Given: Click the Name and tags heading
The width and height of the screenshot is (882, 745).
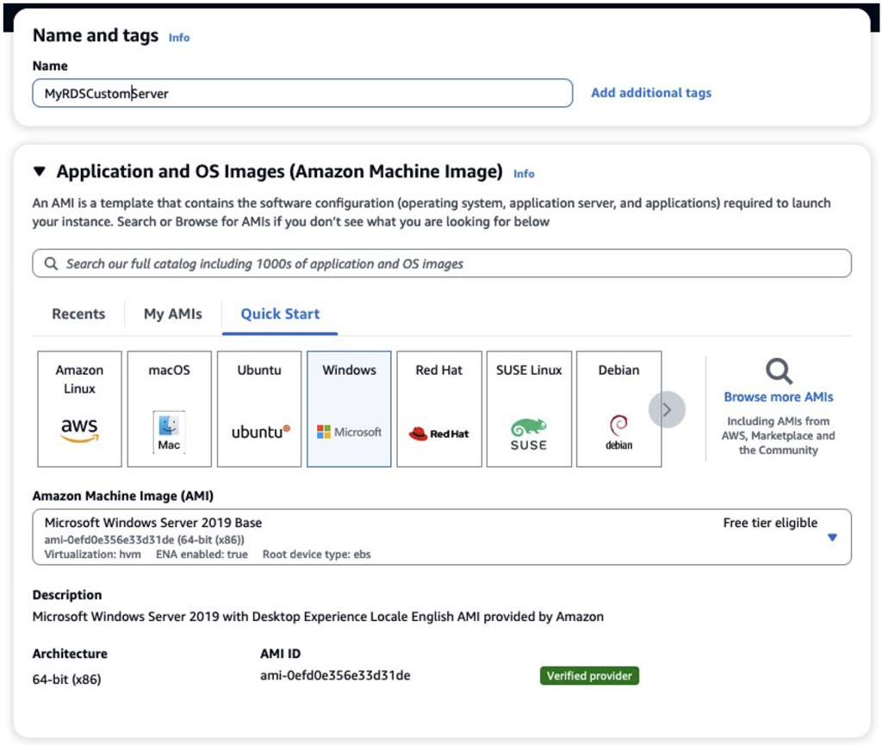Looking at the screenshot, I should (96, 35).
